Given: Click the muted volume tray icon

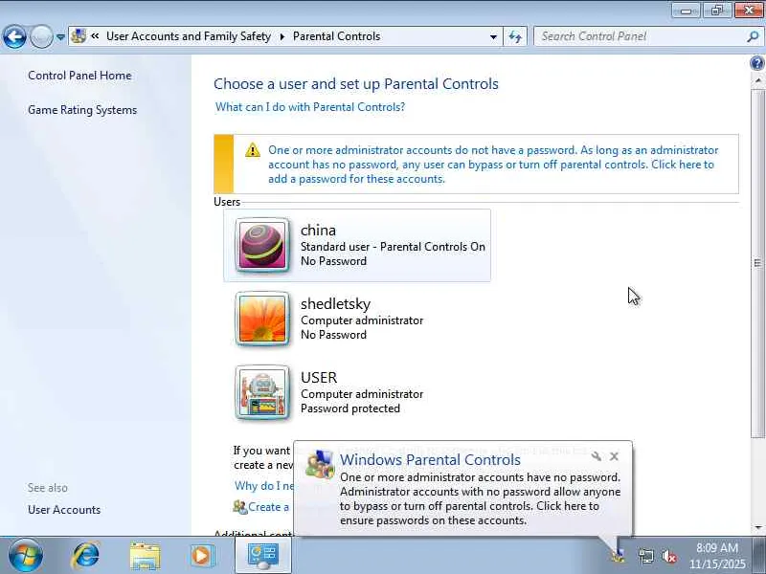Looking at the screenshot, I should pos(668,556).
